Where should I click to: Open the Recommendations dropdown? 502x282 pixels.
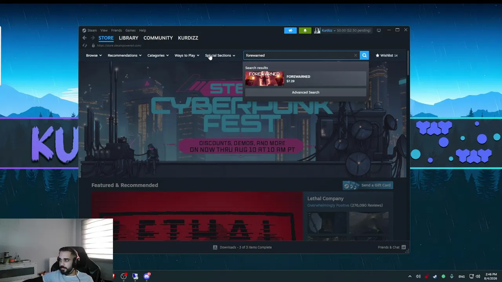click(x=124, y=55)
